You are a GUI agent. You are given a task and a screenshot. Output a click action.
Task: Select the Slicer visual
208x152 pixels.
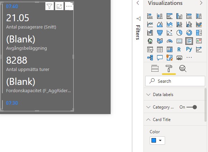click(150, 49)
